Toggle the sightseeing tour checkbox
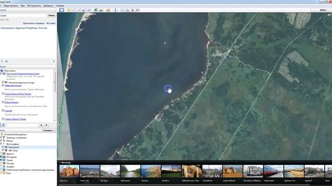The image size is (332, 186). tap(1, 73)
